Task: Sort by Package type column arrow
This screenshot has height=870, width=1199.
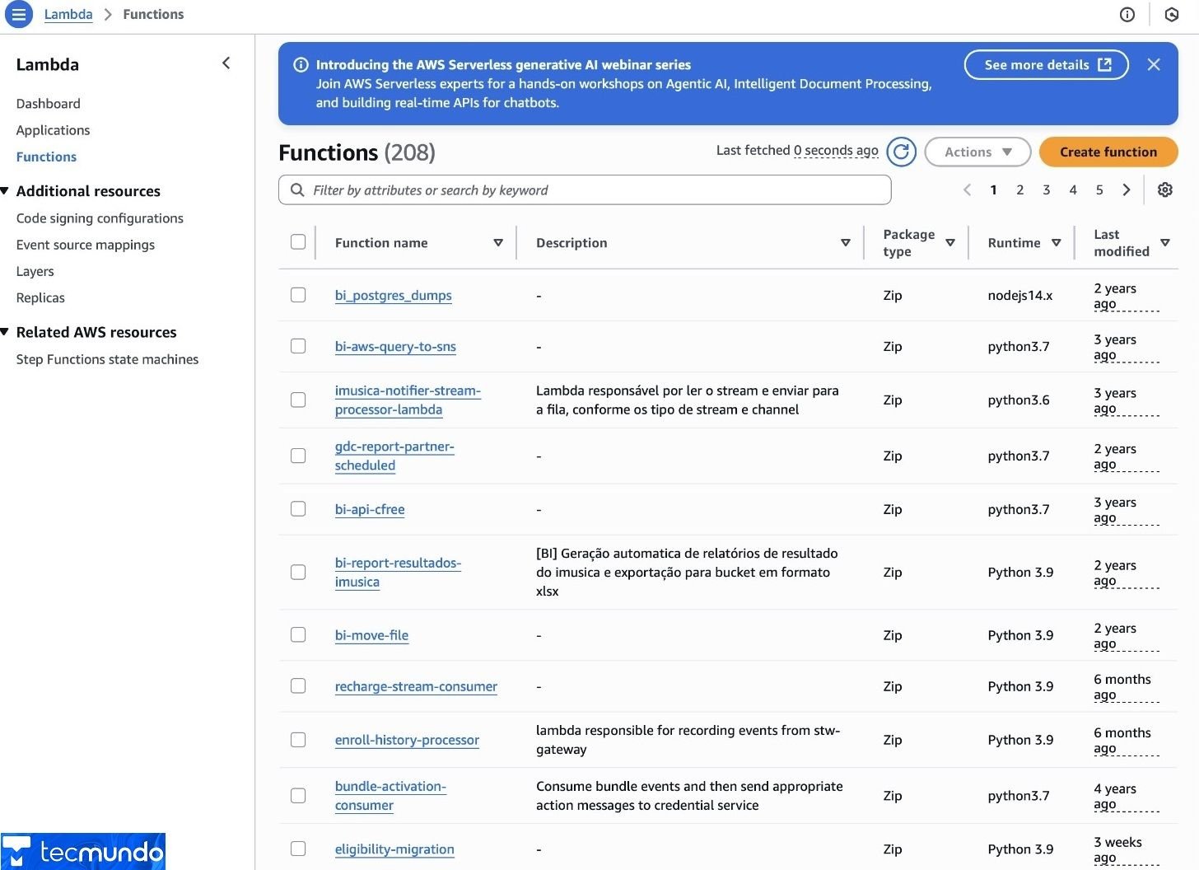Action: 950,243
